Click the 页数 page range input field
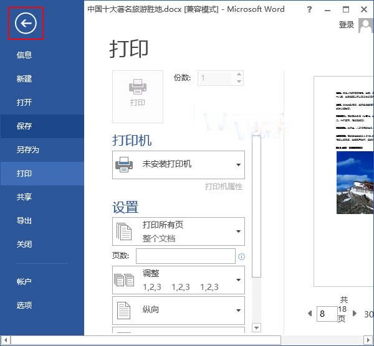Image resolution: width=374 pixels, height=346 pixels. point(186,256)
